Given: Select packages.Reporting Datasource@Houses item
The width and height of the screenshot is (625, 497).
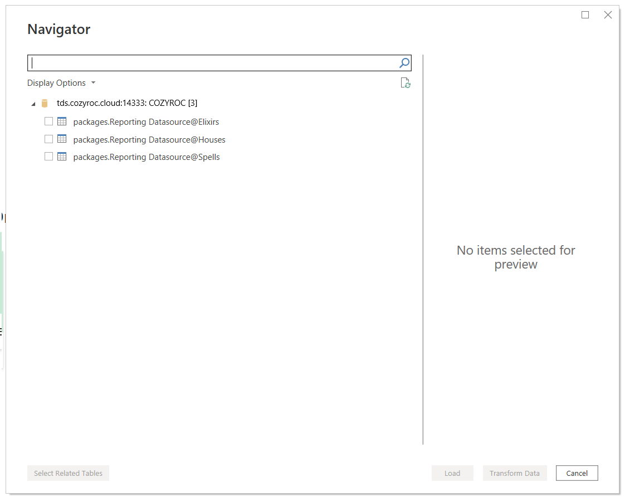Looking at the screenshot, I should click(149, 140).
